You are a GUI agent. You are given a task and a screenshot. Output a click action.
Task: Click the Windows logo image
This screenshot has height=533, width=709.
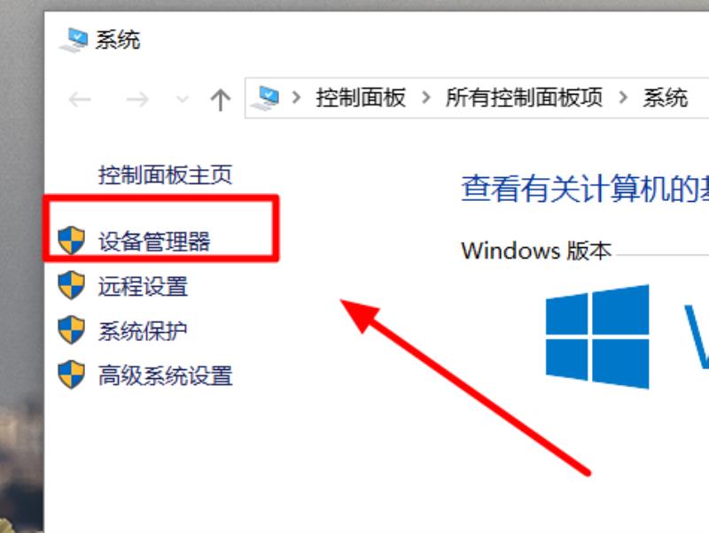point(597,336)
